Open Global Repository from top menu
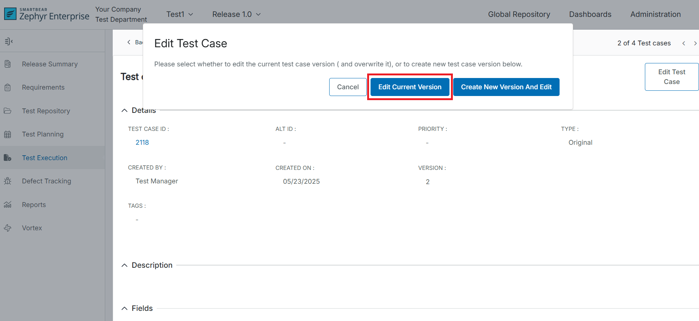699x321 pixels. 519,14
